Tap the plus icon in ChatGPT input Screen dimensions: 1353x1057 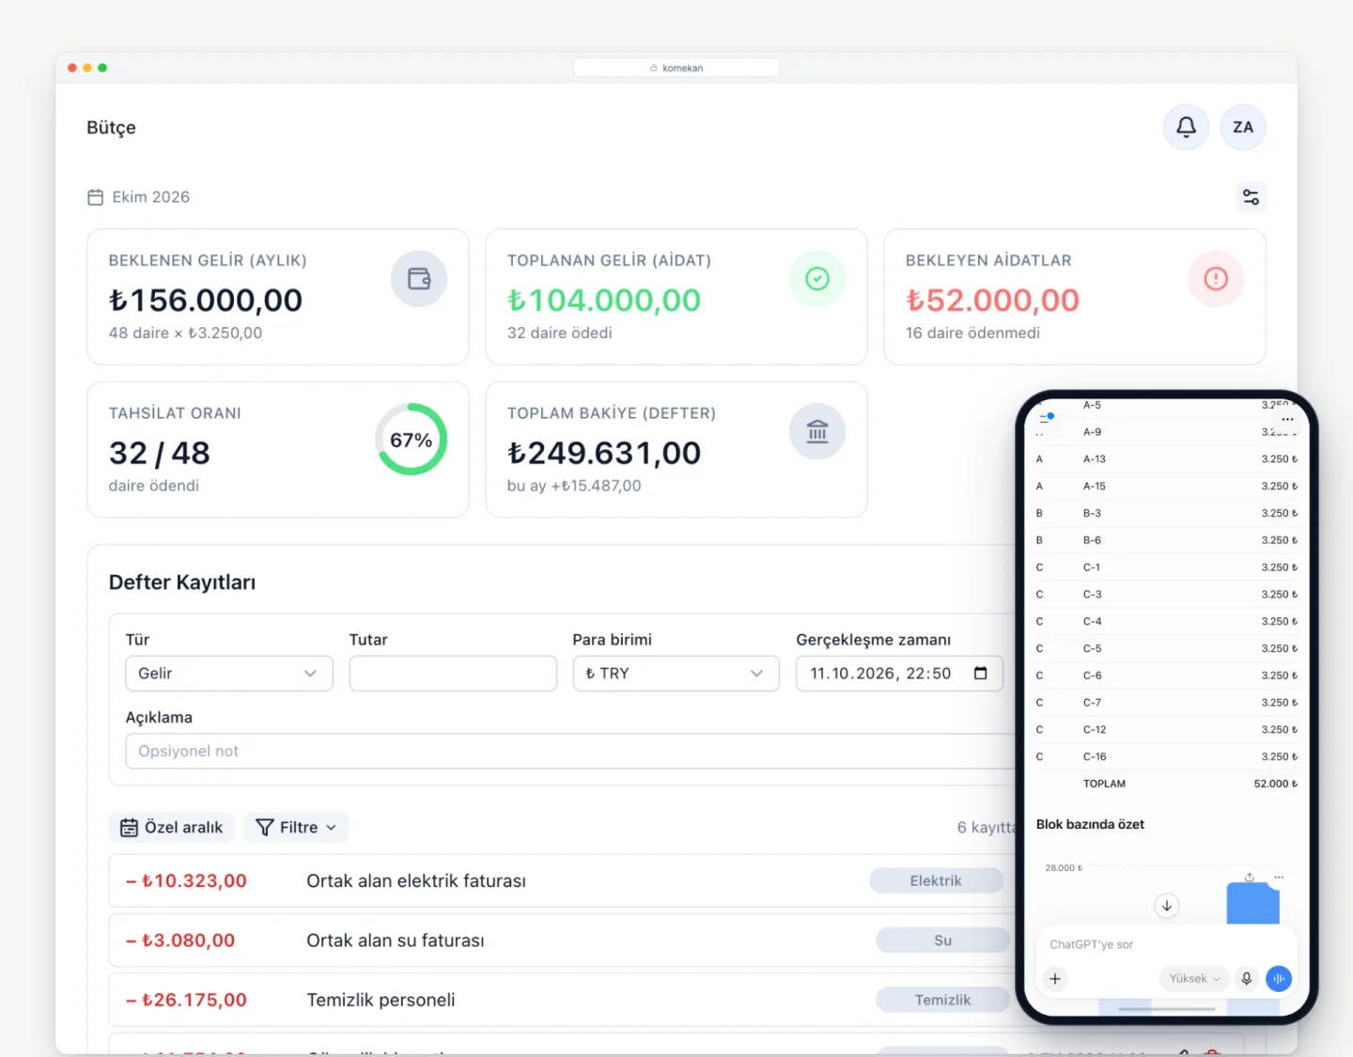point(1055,979)
